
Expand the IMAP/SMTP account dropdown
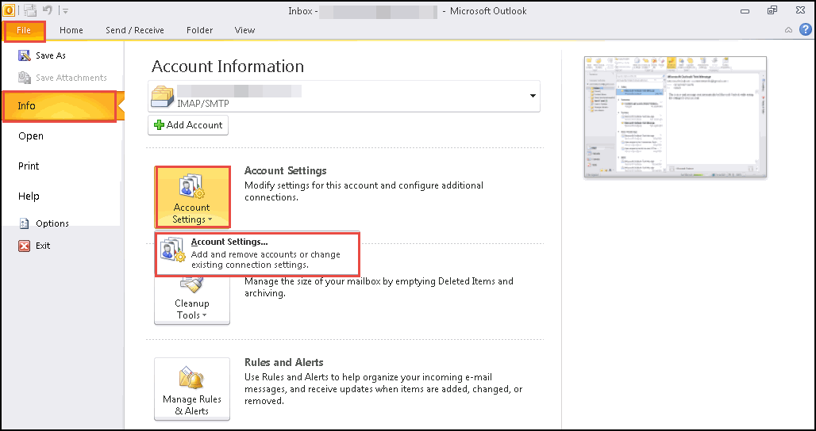(x=533, y=96)
